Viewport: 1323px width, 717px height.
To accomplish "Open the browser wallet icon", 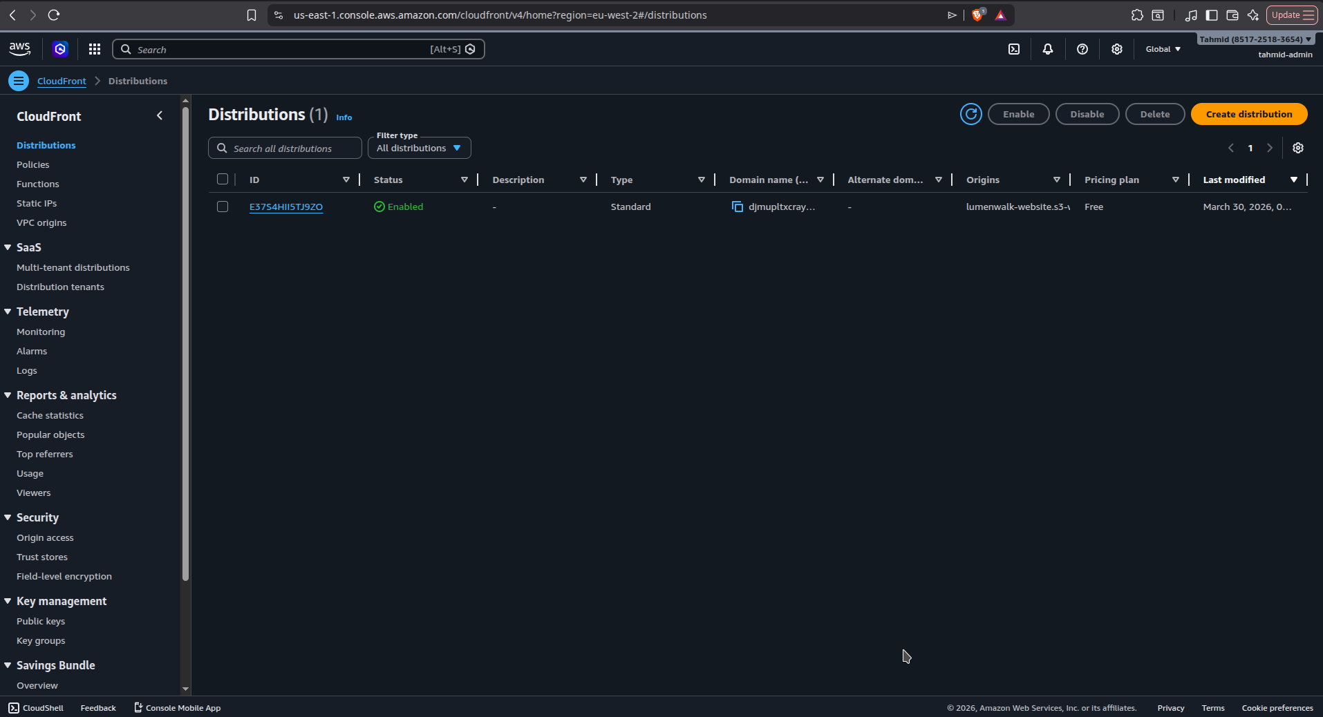I will pos(1232,15).
